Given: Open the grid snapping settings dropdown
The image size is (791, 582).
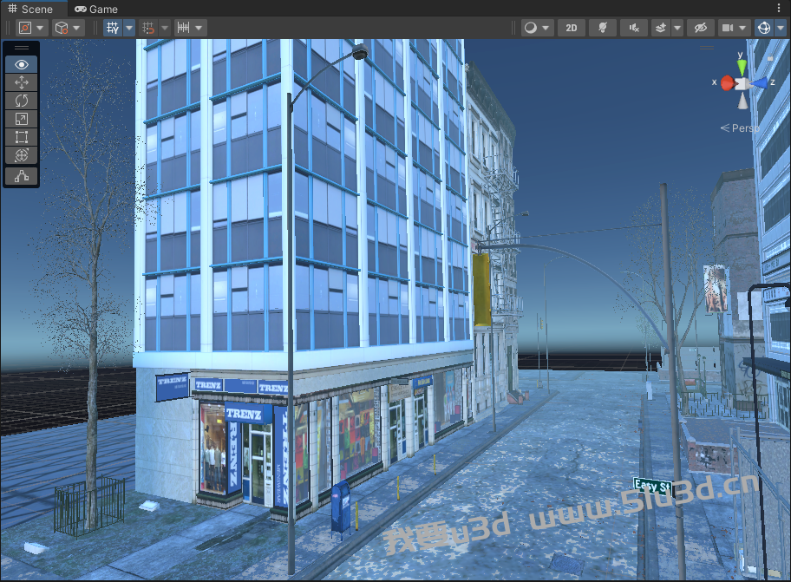Looking at the screenshot, I should [165, 28].
